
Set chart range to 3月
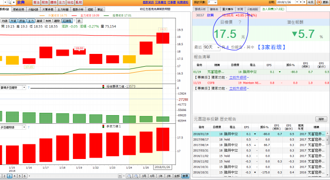(x=144, y=176)
